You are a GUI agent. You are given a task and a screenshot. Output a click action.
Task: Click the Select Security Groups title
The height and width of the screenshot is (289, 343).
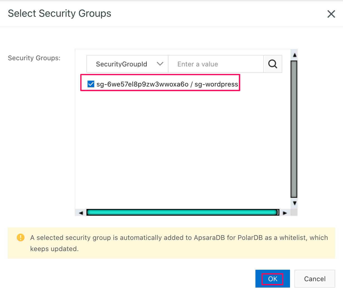pos(59,13)
